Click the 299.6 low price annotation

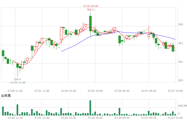pos(17,79)
